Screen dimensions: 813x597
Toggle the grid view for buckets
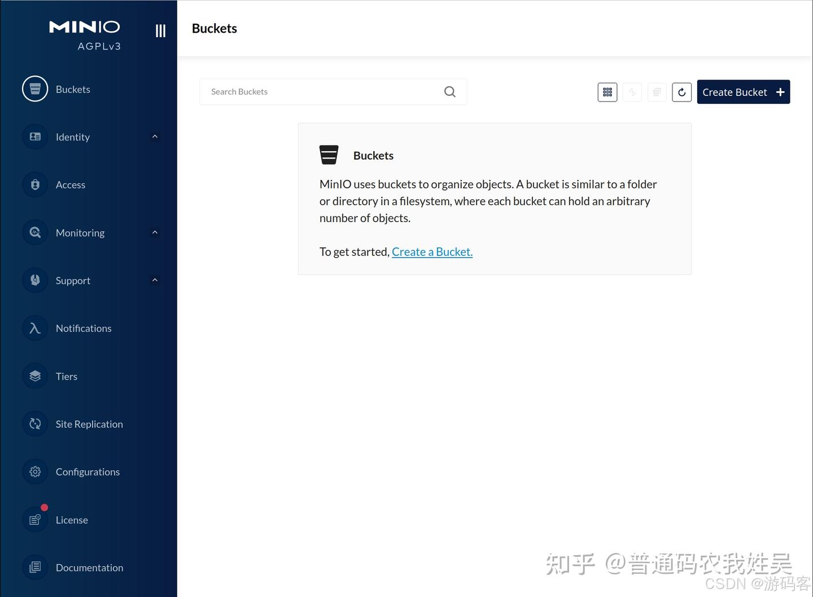click(607, 92)
